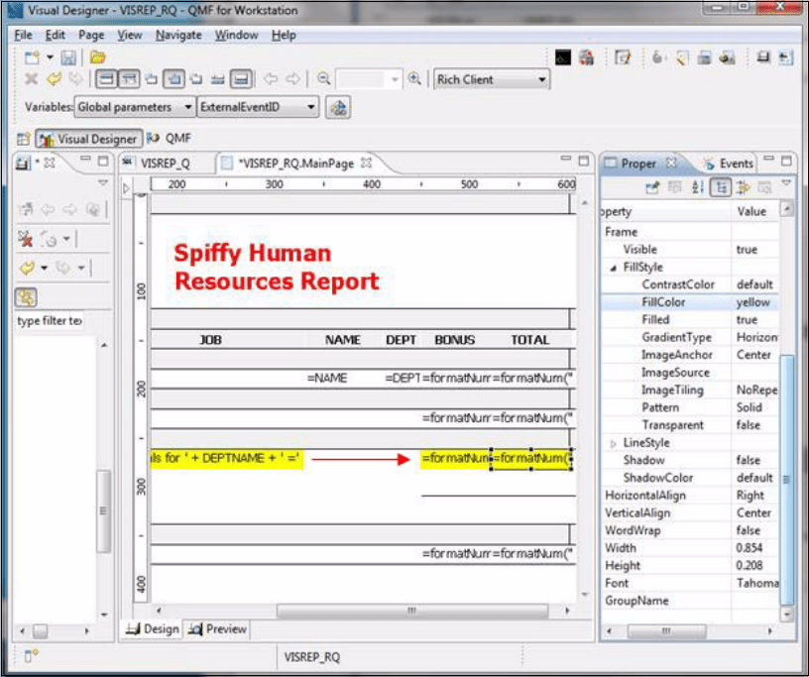Click the Width 0.854 value
Screen dimensions: 809x677
[750, 548]
